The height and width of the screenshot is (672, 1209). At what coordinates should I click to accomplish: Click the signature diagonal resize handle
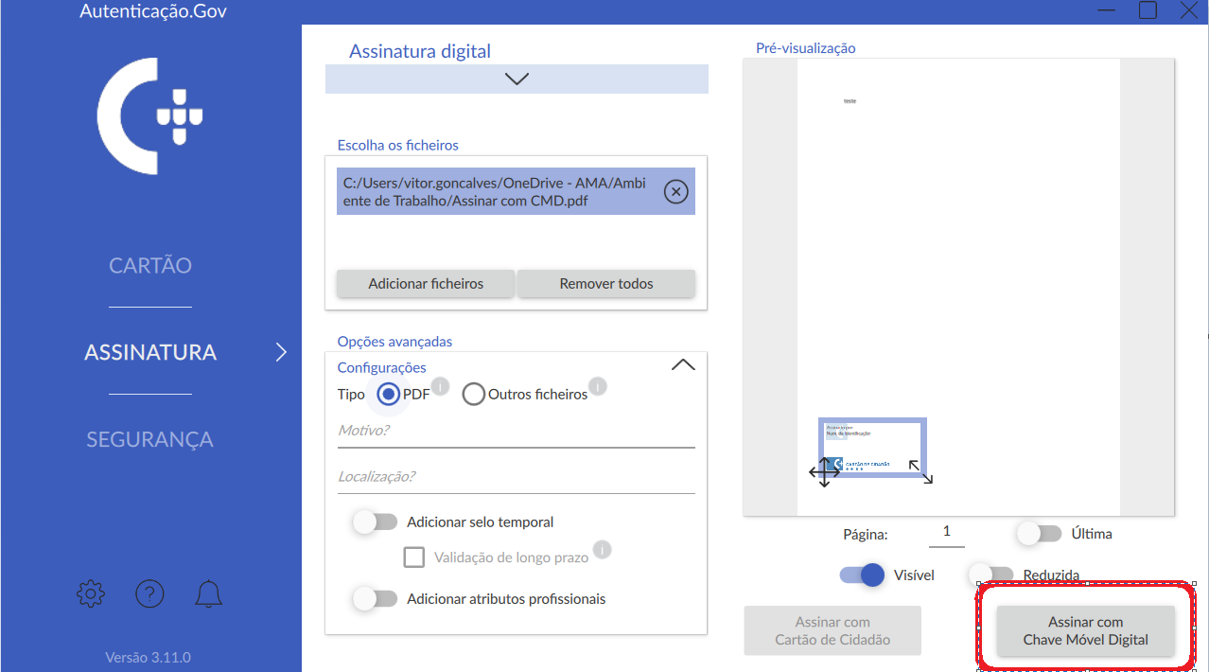920,472
